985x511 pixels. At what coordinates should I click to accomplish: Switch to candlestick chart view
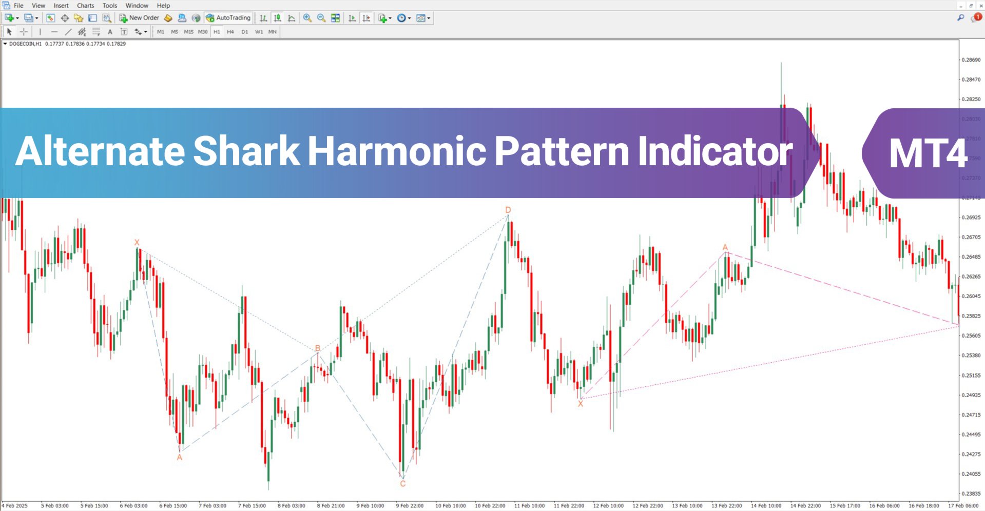[x=278, y=18]
